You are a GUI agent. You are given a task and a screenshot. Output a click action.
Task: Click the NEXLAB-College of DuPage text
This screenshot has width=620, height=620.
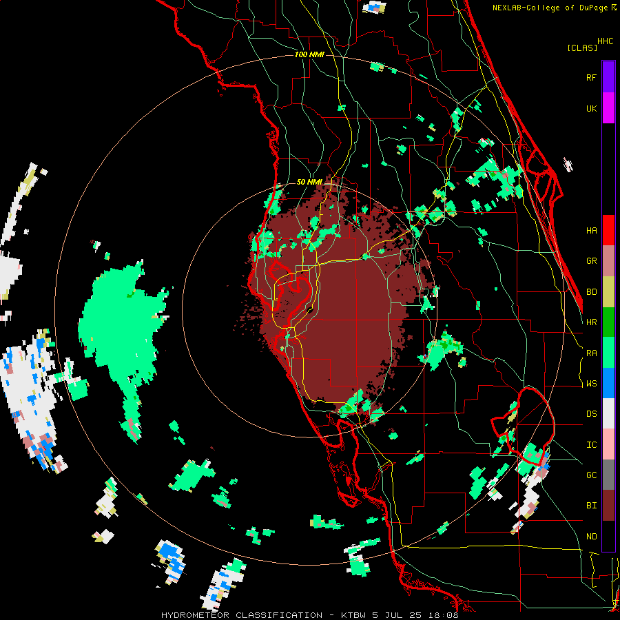coord(551,8)
